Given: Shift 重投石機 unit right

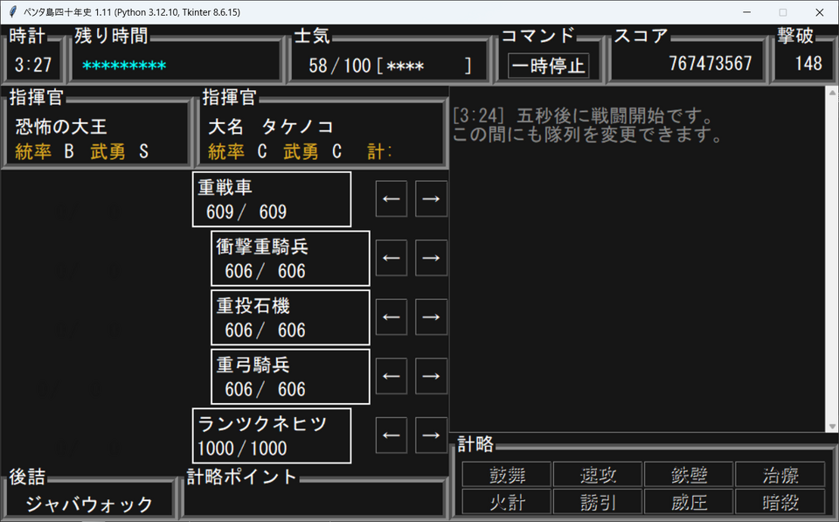Looking at the screenshot, I should tap(431, 317).
